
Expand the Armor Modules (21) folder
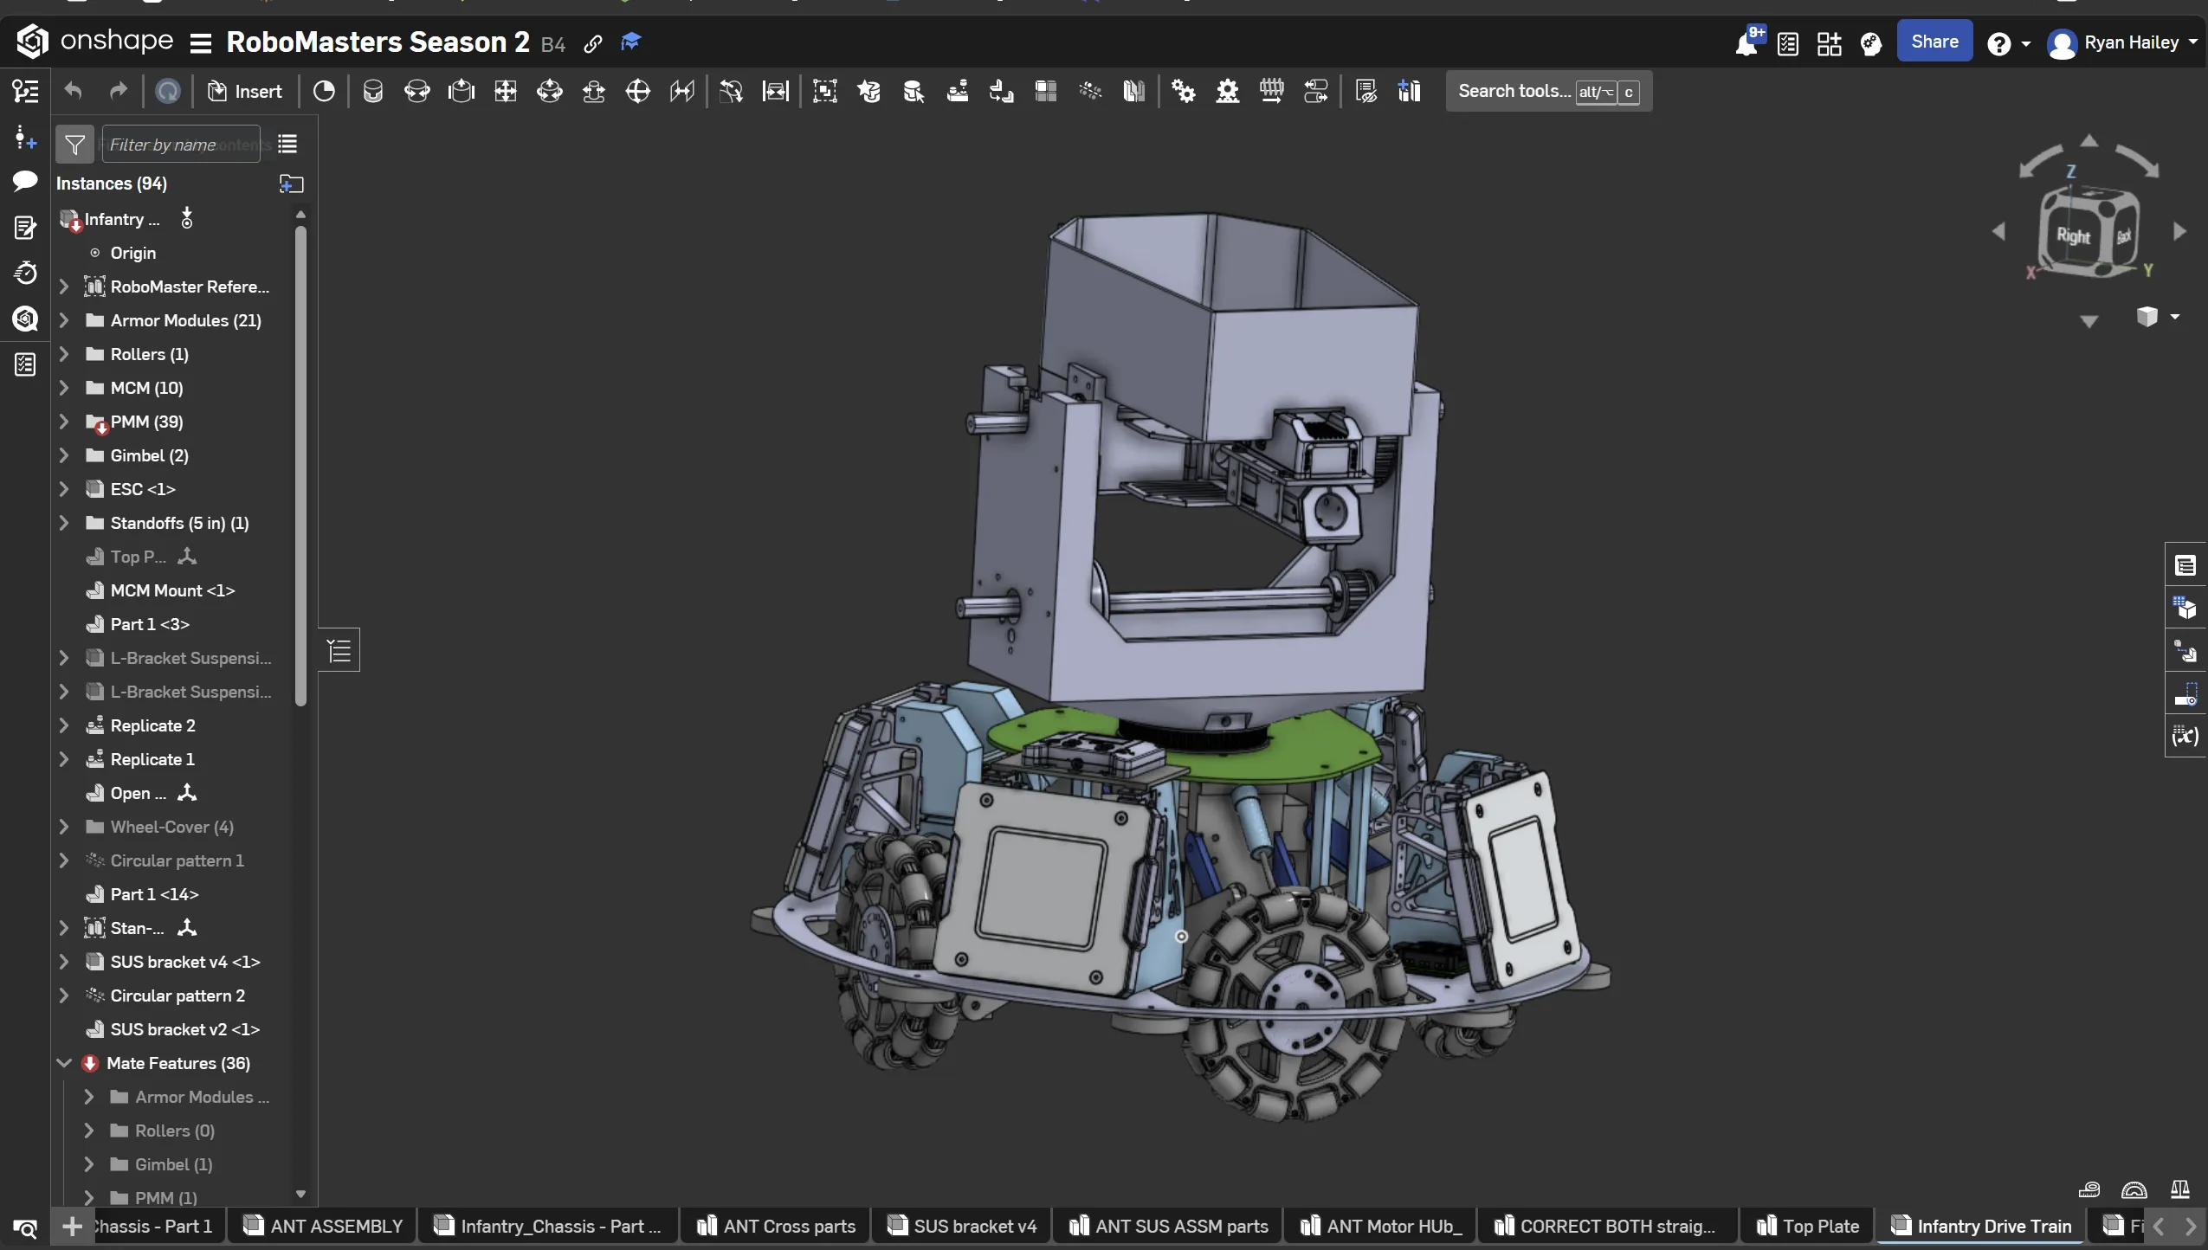pyautogui.click(x=63, y=320)
